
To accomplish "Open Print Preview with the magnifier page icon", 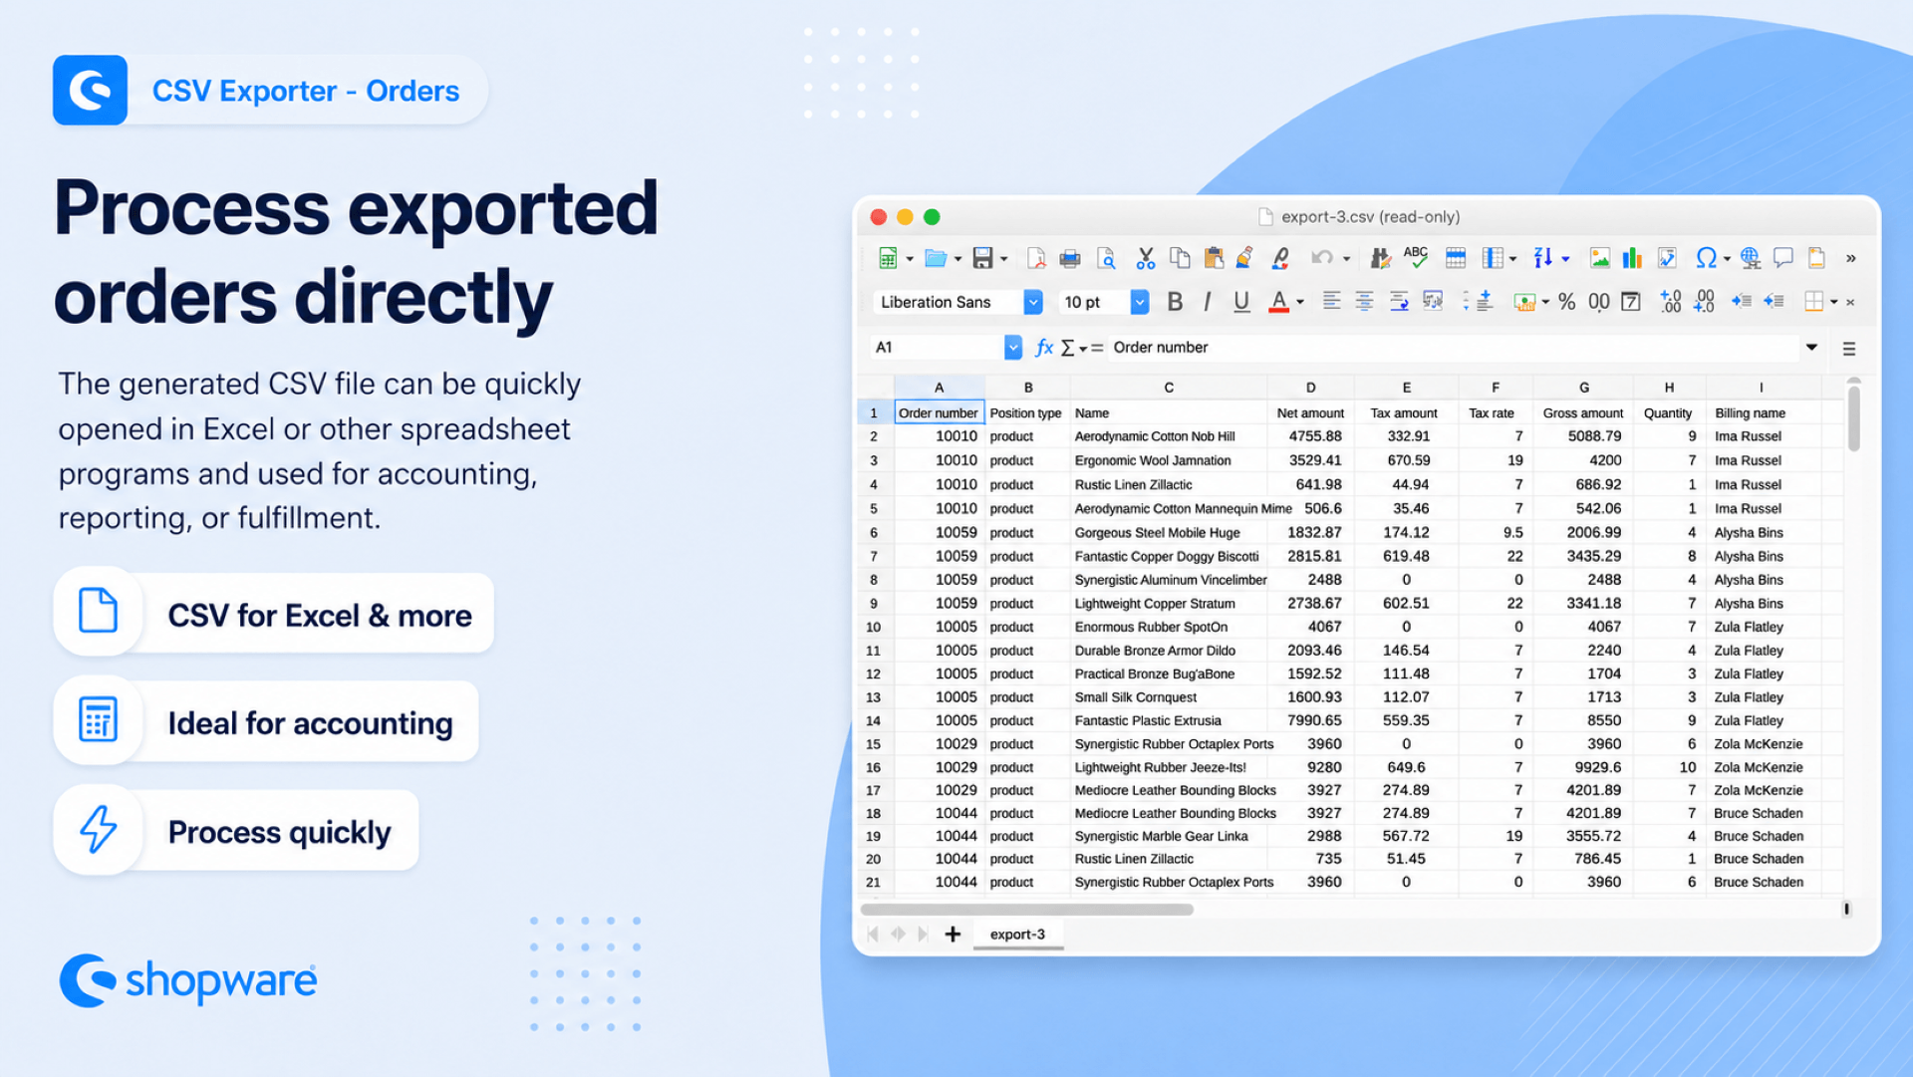I will pos(1106,259).
